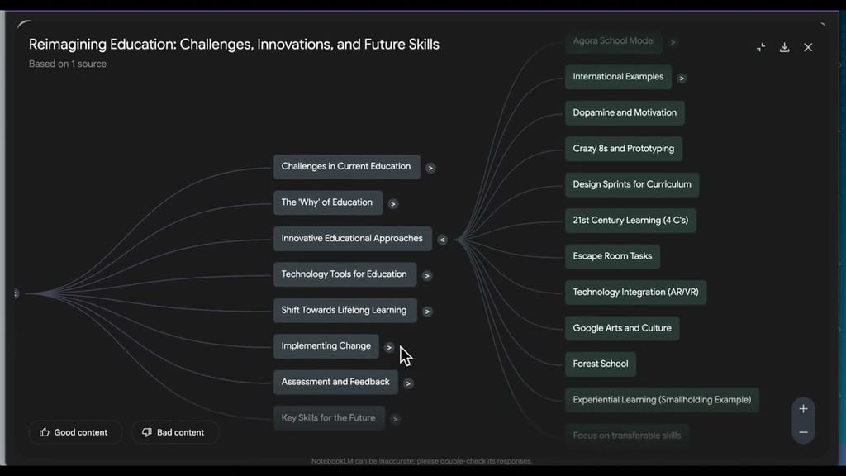This screenshot has height=476, width=846.
Task: Select Google Arts and Culture node
Action: [x=621, y=328]
